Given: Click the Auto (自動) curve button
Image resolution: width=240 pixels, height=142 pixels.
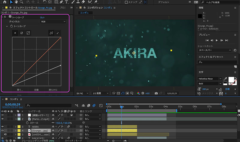Looking at the screenshot, I should 36,90.
